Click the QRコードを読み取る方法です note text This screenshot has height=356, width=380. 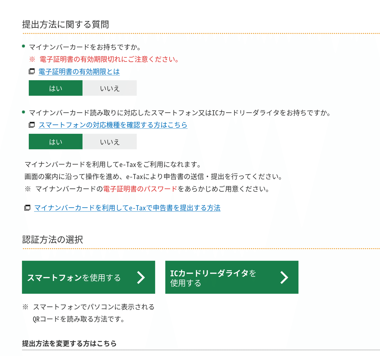coord(79,319)
